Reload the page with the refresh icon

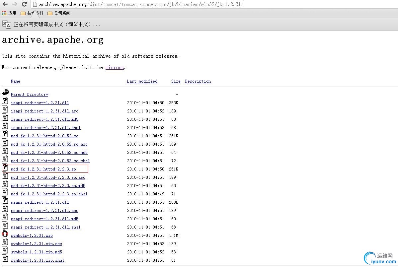[24, 4]
